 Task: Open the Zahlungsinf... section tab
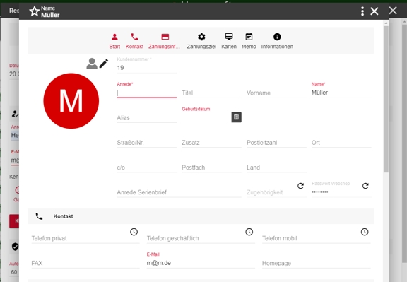[x=165, y=41]
